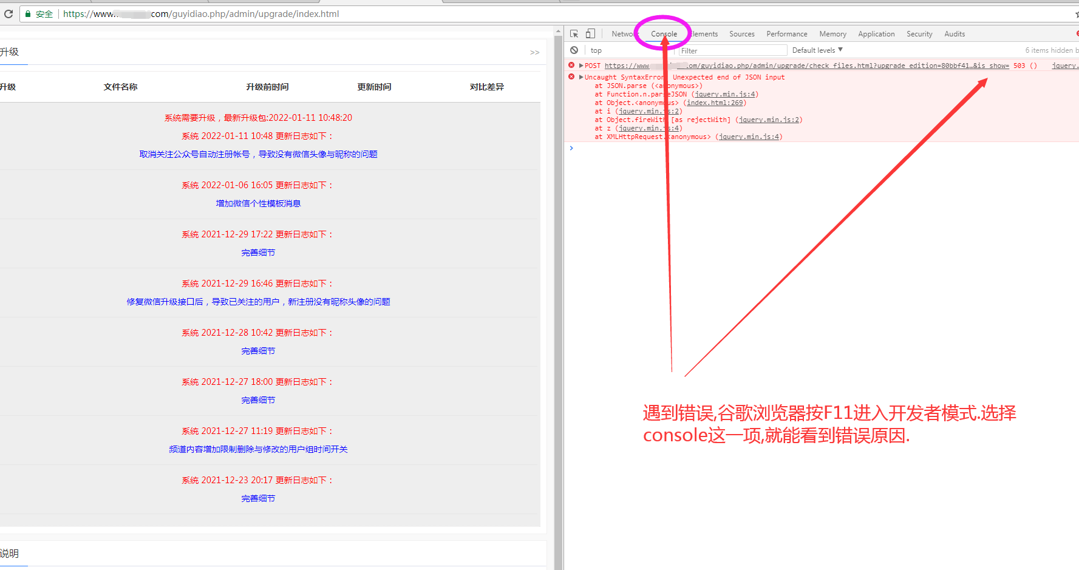The height and width of the screenshot is (570, 1079).
Task: Click the red error icon beside POST
Action: tap(571, 65)
